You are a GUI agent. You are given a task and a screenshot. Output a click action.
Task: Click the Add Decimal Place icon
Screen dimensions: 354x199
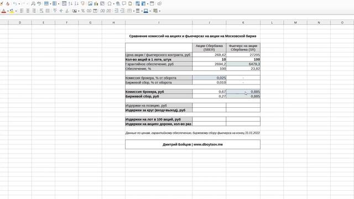coord(102,11)
